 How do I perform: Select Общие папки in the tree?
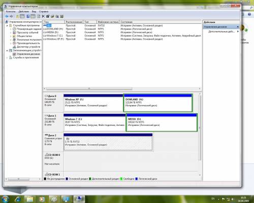tap(22, 36)
